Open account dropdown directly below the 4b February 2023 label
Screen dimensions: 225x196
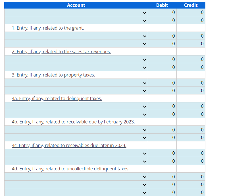(x=76, y=130)
